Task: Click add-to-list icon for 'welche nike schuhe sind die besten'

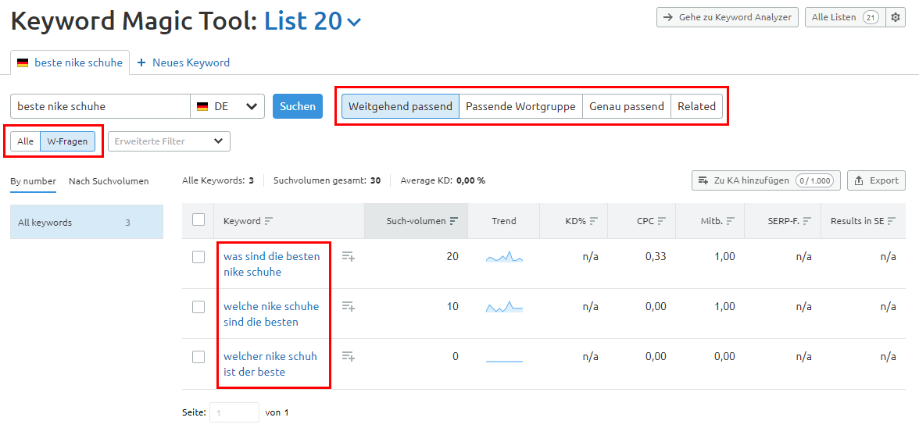Action: [349, 306]
